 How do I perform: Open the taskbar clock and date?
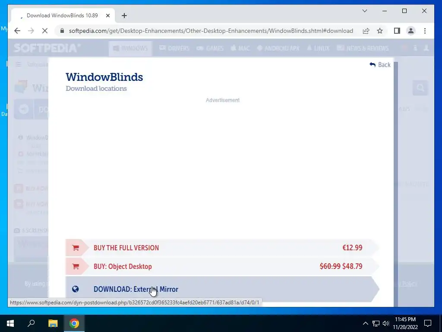coord(405,323)
